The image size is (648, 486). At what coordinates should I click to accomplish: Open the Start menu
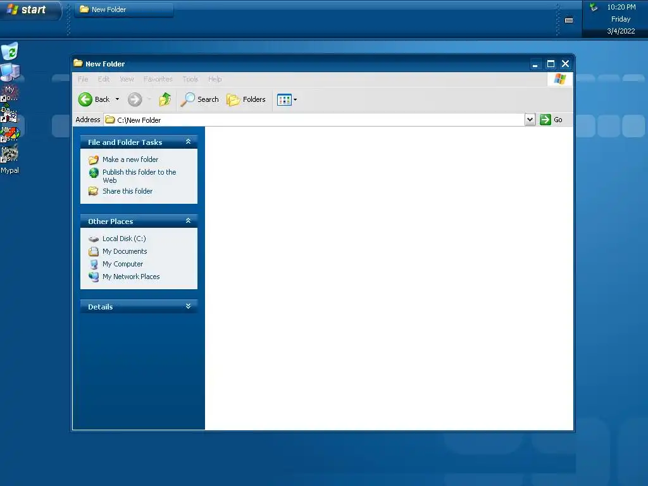click(30, 9)
